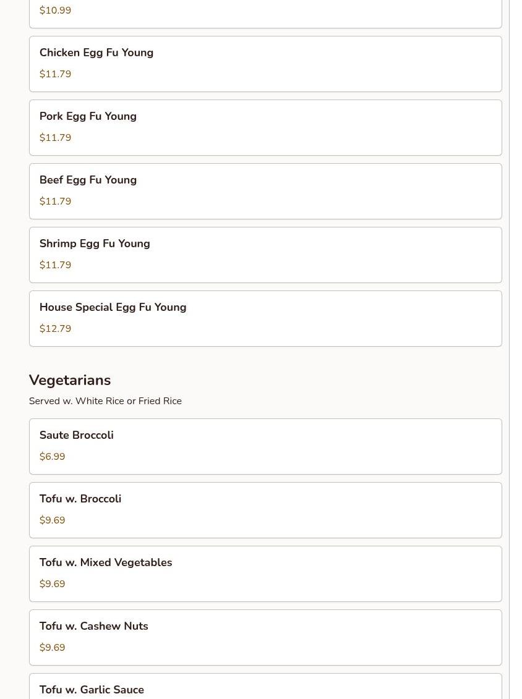Click the Vegetarians section heading

[70, 380]
